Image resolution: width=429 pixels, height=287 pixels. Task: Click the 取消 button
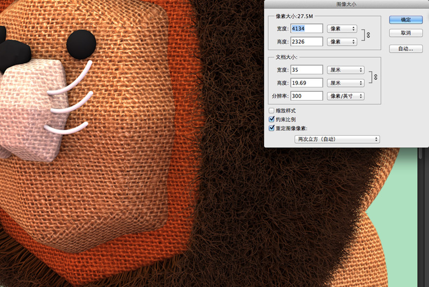(406, 33)
